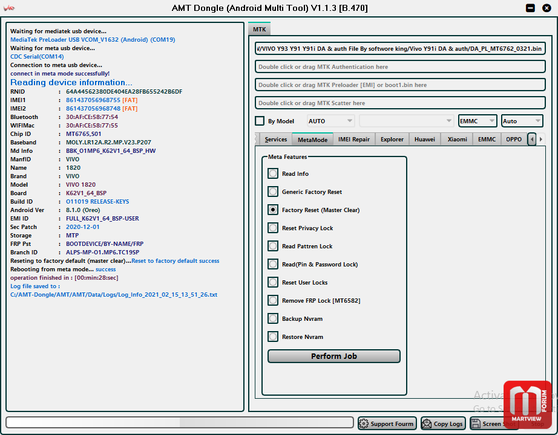Select Factory Reset (Master Clear) radio button

pos(273,210)
